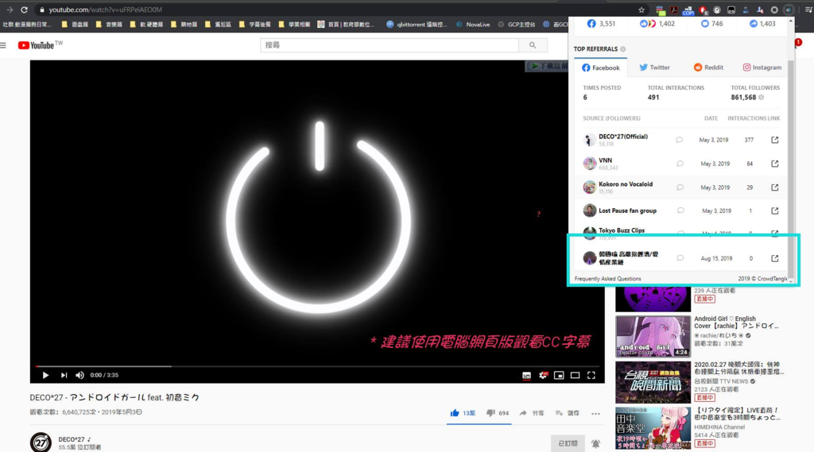This screenshot has height=452, width=814.
Task: Reload the page
Action: (24, 10)
